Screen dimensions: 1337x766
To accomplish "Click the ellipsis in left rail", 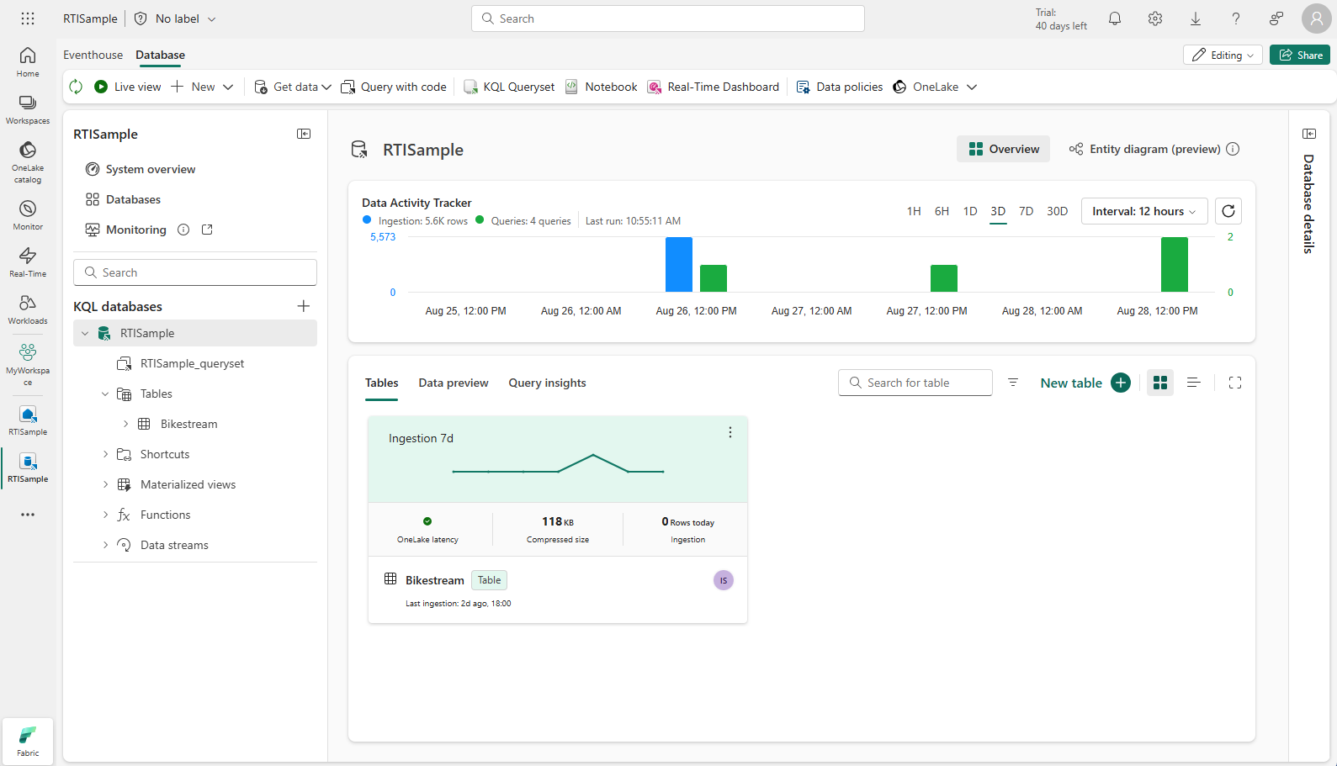I will click(x=28, y=515).
